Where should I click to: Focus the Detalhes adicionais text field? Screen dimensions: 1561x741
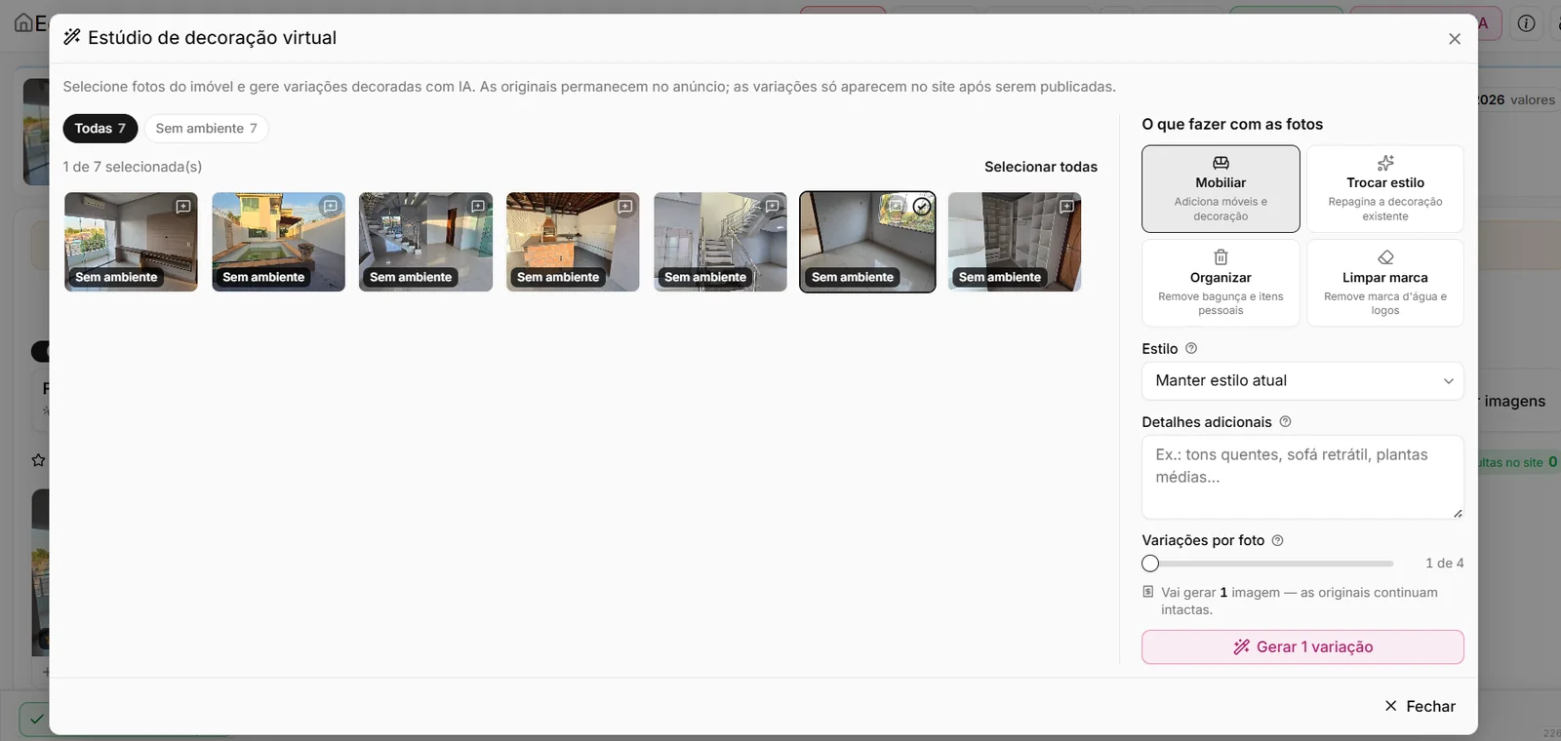1302,477
